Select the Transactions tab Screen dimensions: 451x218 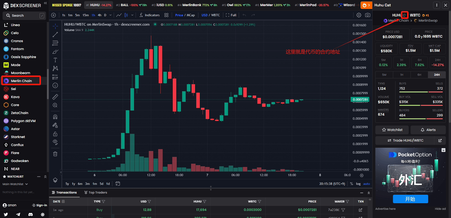pyautogui.click(x=64, y=192)
